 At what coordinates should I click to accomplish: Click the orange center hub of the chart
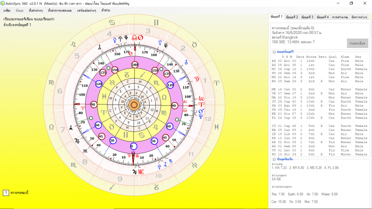(134, 105)
